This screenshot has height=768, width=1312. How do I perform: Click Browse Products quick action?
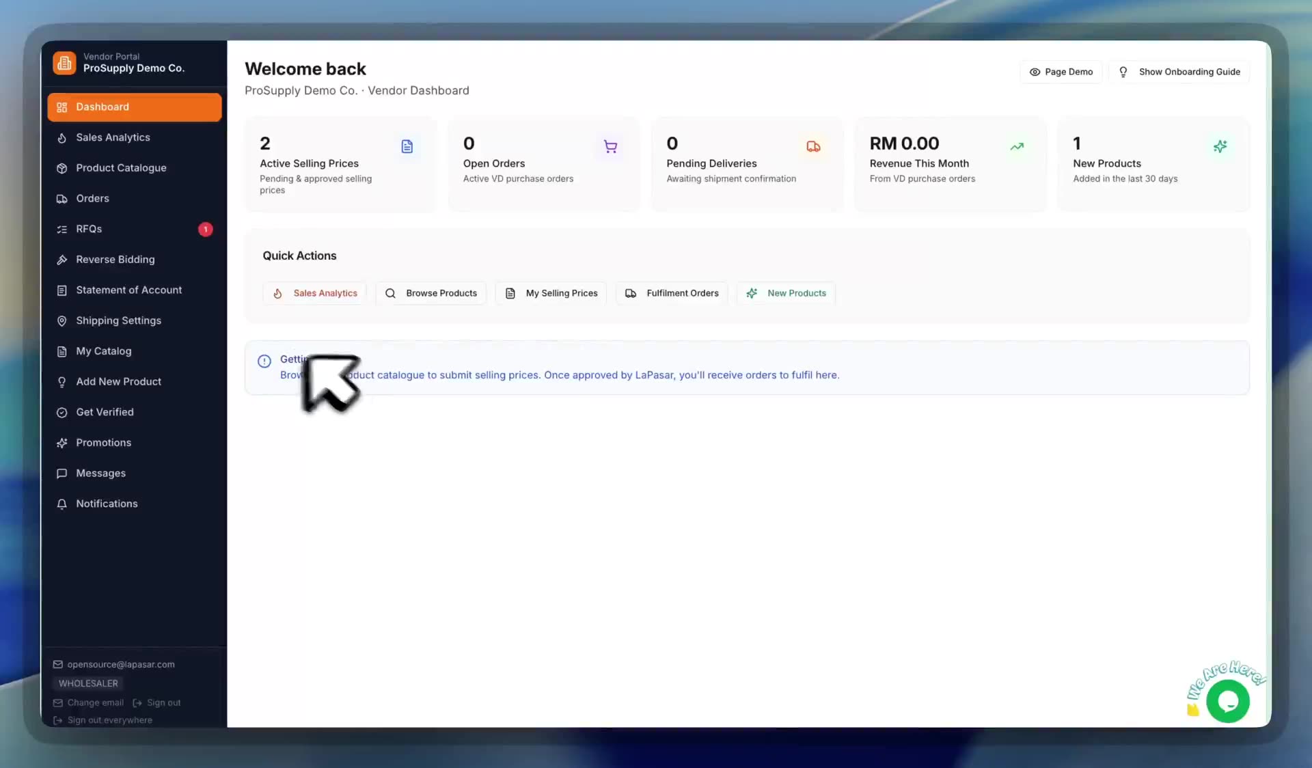[x=431, y=293]
